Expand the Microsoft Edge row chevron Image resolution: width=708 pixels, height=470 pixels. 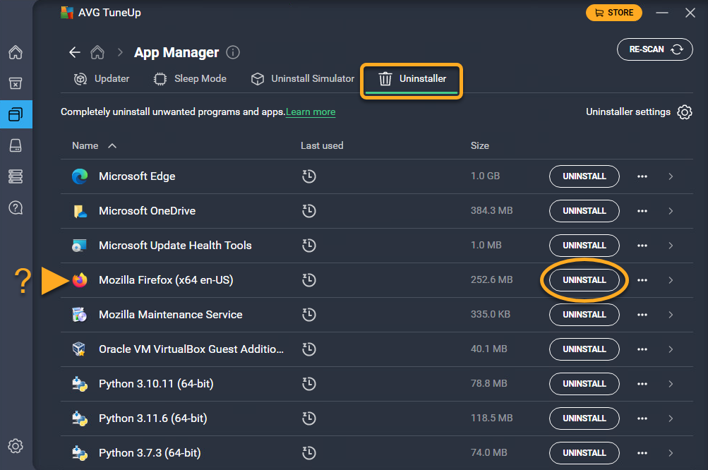pyautogui.click(x=671, y=176)
